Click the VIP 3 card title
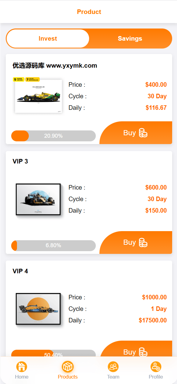 pyautogui.click(x=20, y=161)
